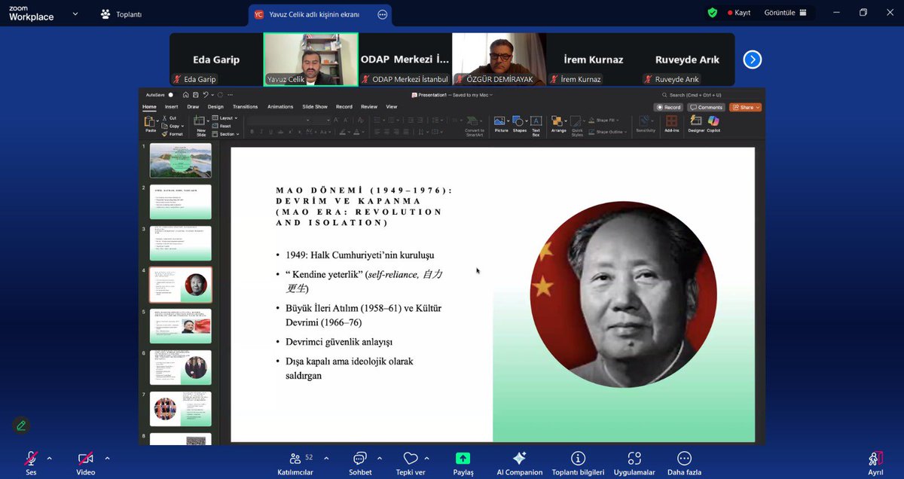Open PowerPoint Design tab
The width and height of the screenshot is (904, 479).
pyautogui.click(x=215, y=107)
